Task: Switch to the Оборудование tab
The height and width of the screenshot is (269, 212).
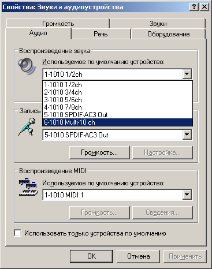Action: click(169, 34)
